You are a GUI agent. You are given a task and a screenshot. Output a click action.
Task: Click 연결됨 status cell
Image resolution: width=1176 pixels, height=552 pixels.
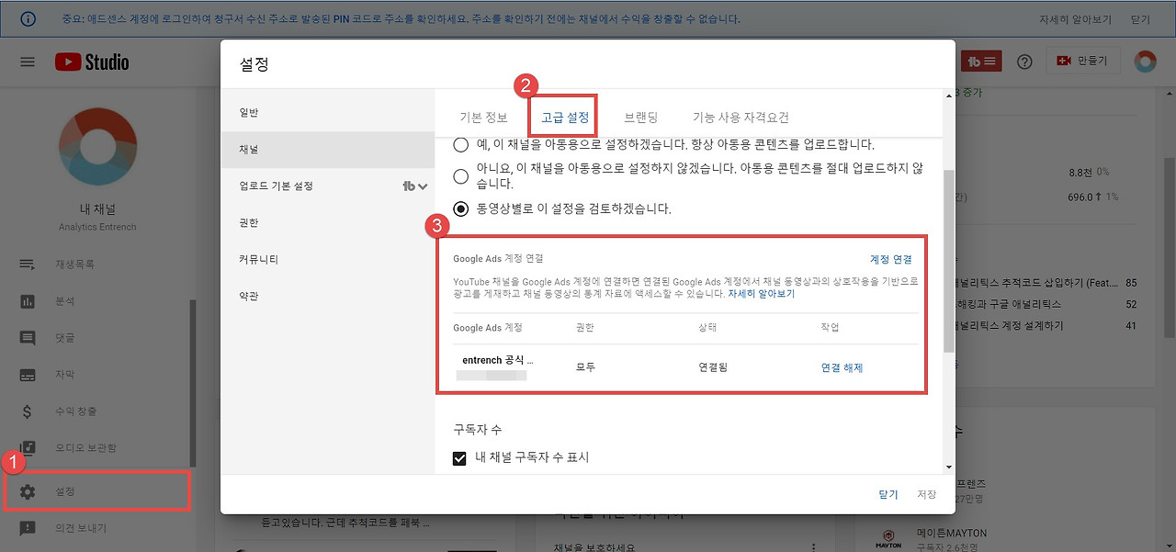tap(713, 367)
